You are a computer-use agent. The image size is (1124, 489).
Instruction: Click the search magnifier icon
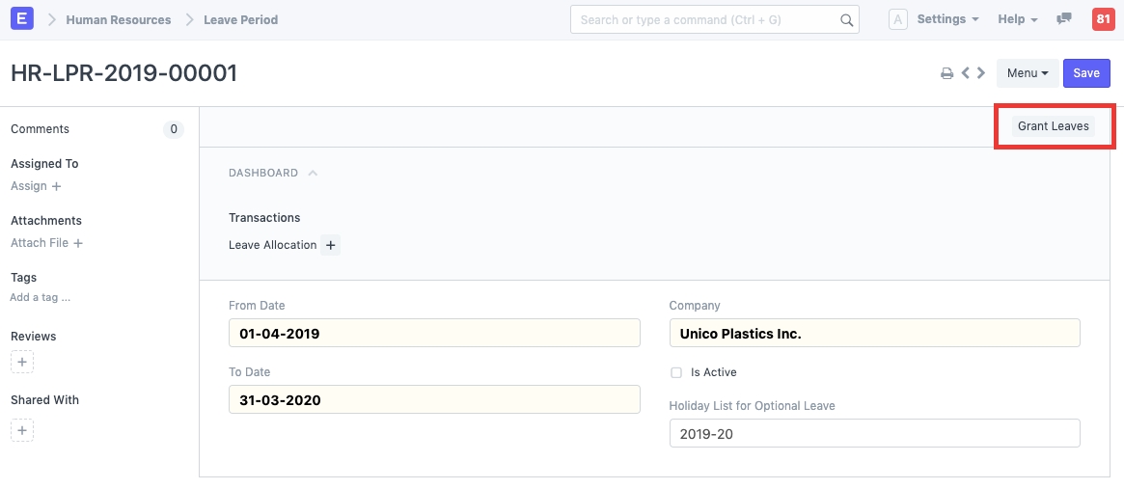pos(846,20)
